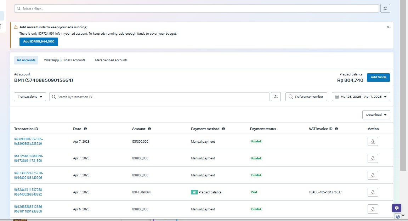Click the Add funds button
The width and height of the screenshot is (408, 221).
click(x=378, y=77)
